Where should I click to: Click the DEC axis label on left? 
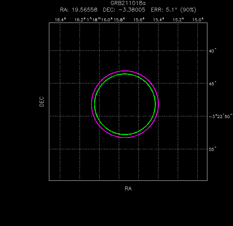click(42, 101)
